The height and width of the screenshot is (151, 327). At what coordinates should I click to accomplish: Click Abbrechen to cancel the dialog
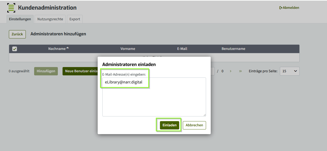(194, 125)
